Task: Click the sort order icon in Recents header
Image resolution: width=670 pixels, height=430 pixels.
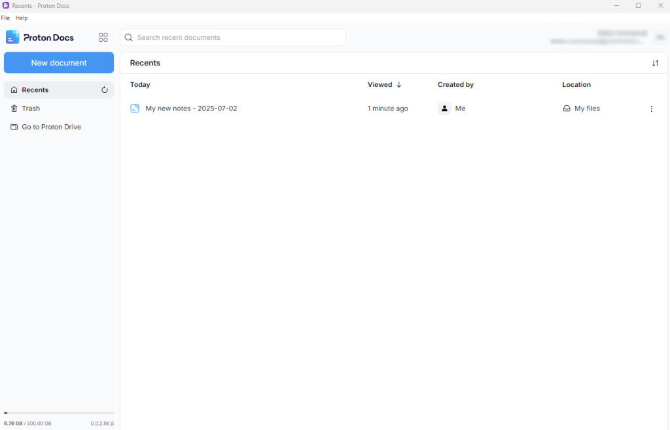Action: click(655, 63)
